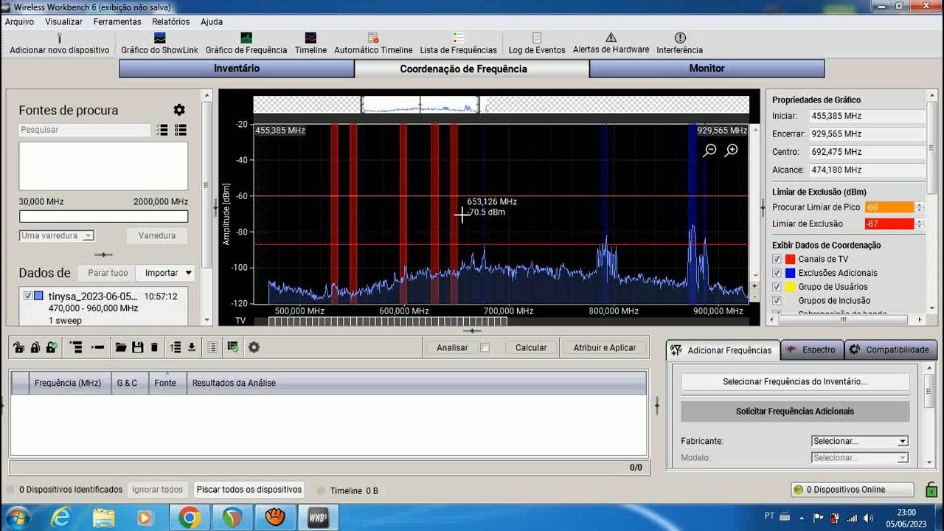Click Atribuir e Aplicar button
Viewport: 944px width, 531px height.
click(605, 347)
